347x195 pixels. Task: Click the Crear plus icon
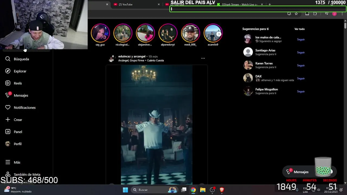coord(8,119)
